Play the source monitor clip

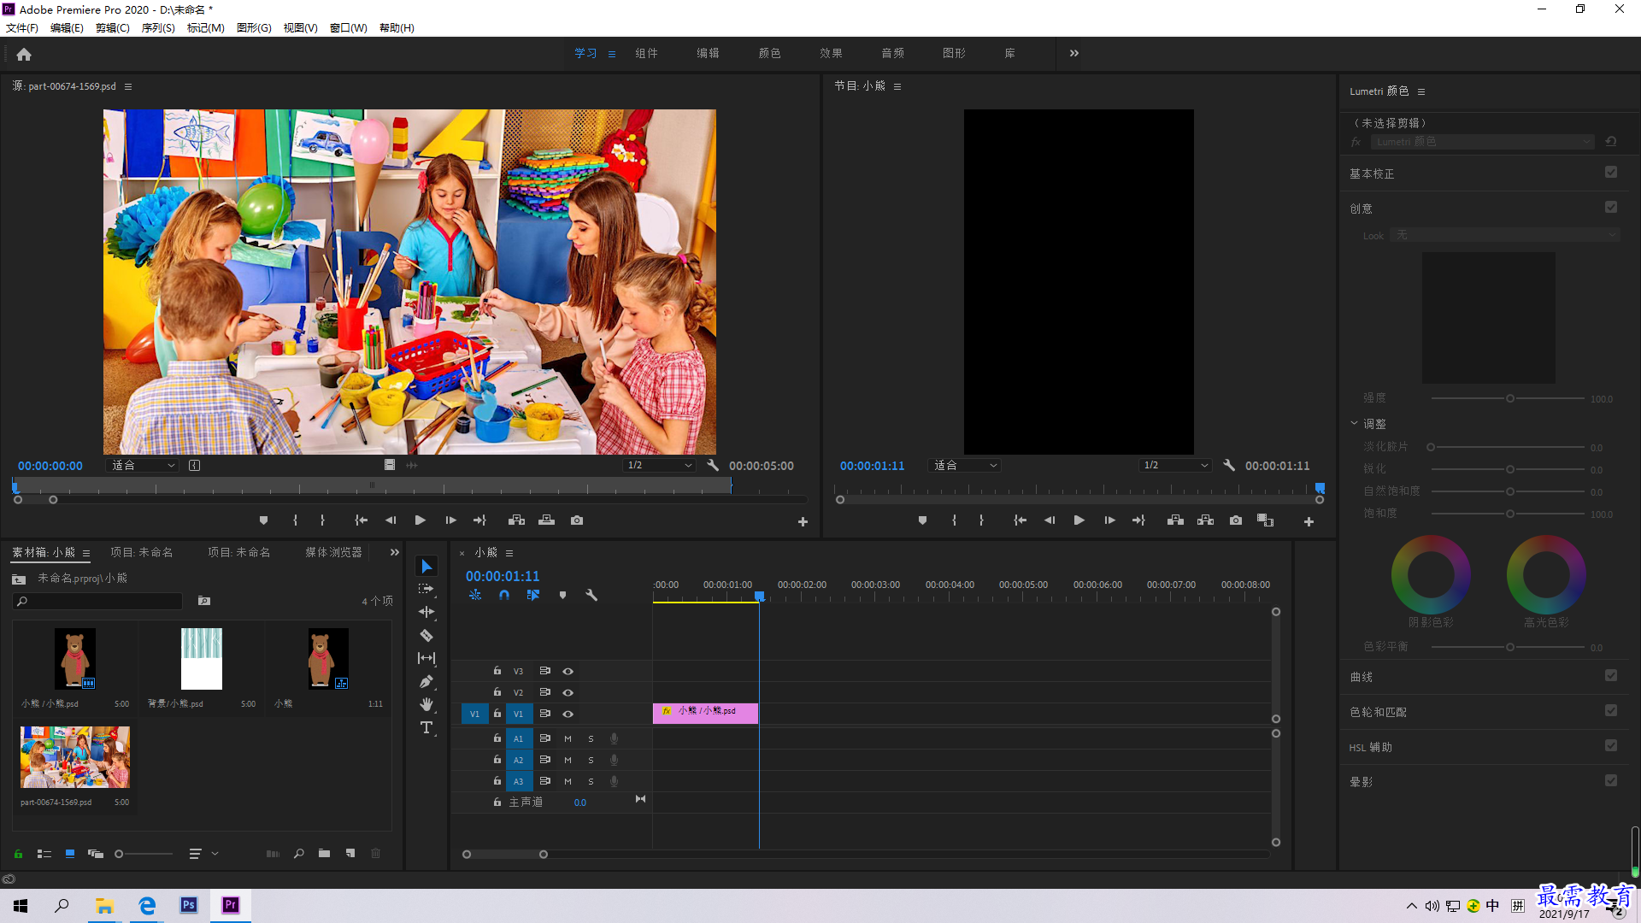[x=420, y=520]
